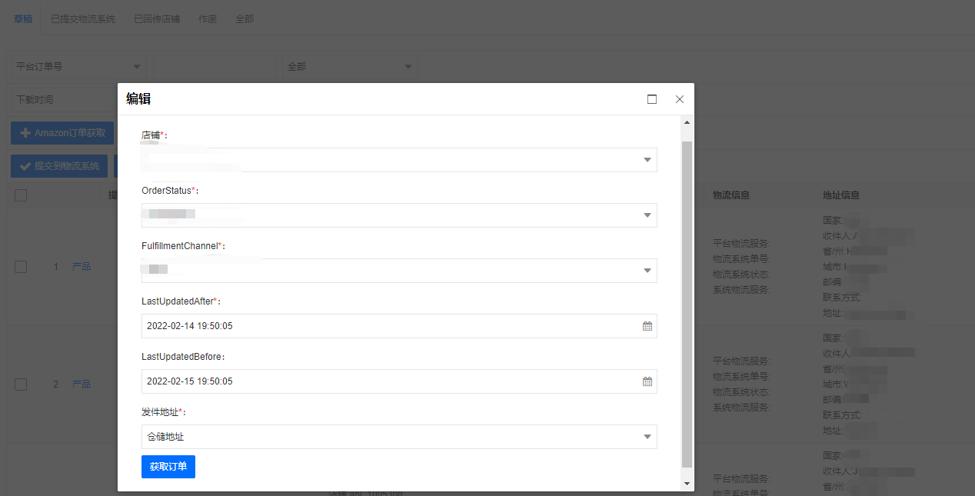975x496 pixels.
Task: Click the 获取订单 button
Action: point(168,467)
